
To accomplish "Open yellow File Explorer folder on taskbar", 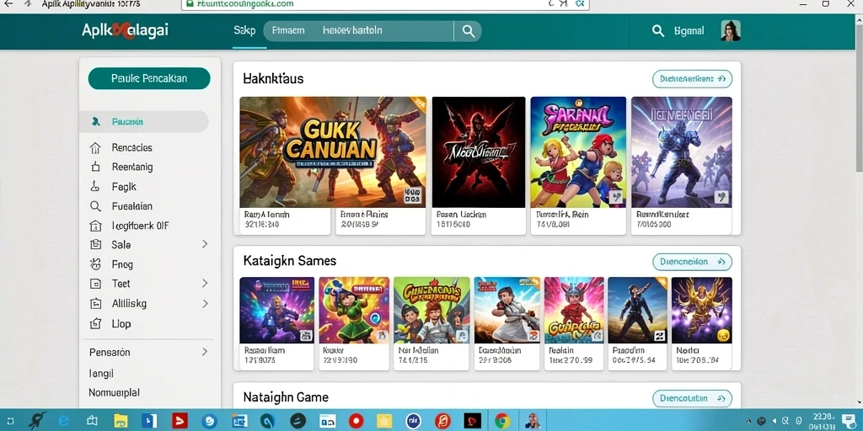I will [x=121, y=421].
